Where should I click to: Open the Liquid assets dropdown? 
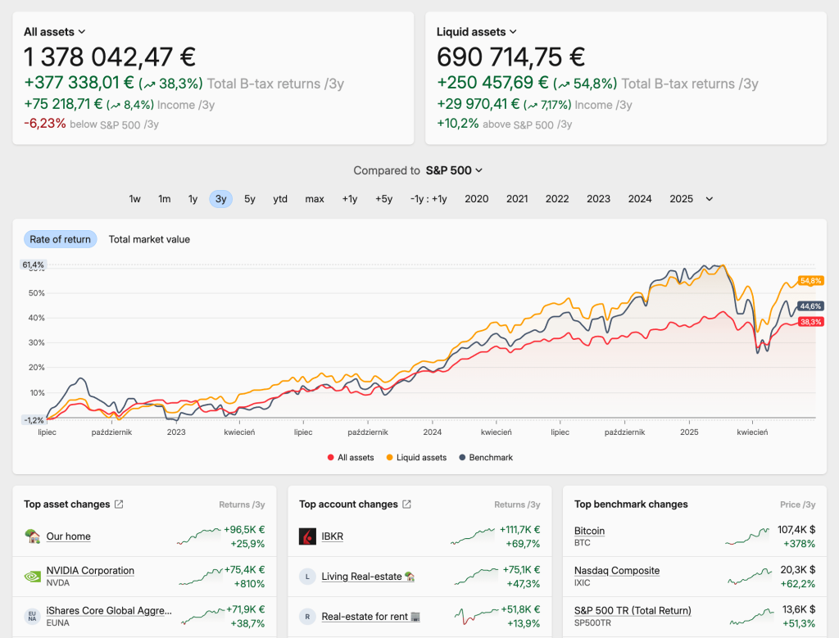(477, 32)
